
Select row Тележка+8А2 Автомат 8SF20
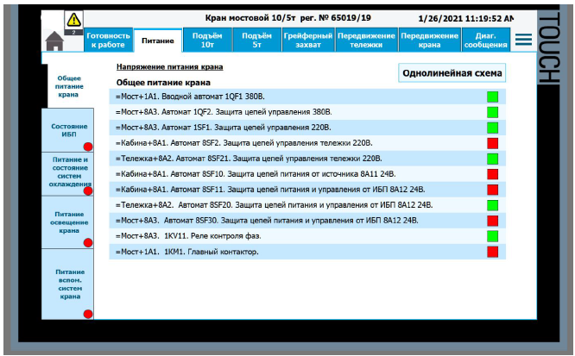tap(307, 205)
